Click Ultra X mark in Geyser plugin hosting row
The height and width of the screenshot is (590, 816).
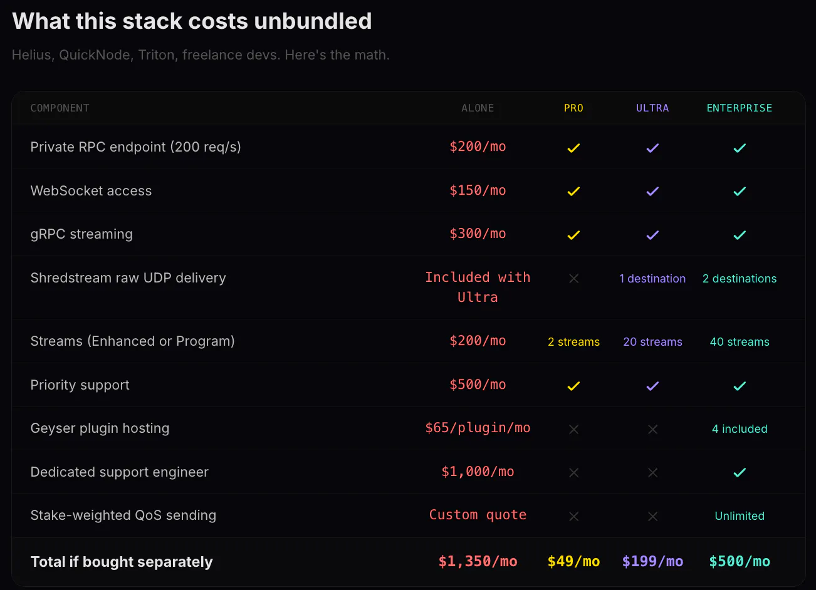[x=652, y=429]
